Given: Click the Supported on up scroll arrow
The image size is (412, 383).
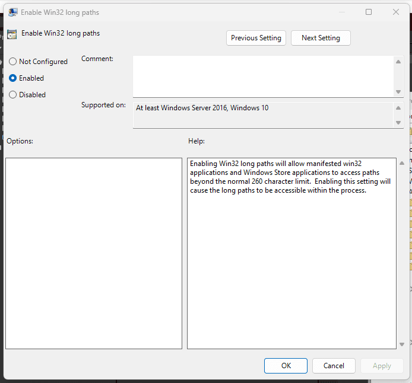Looking at the screenshot, I should (x=398, y=108).
